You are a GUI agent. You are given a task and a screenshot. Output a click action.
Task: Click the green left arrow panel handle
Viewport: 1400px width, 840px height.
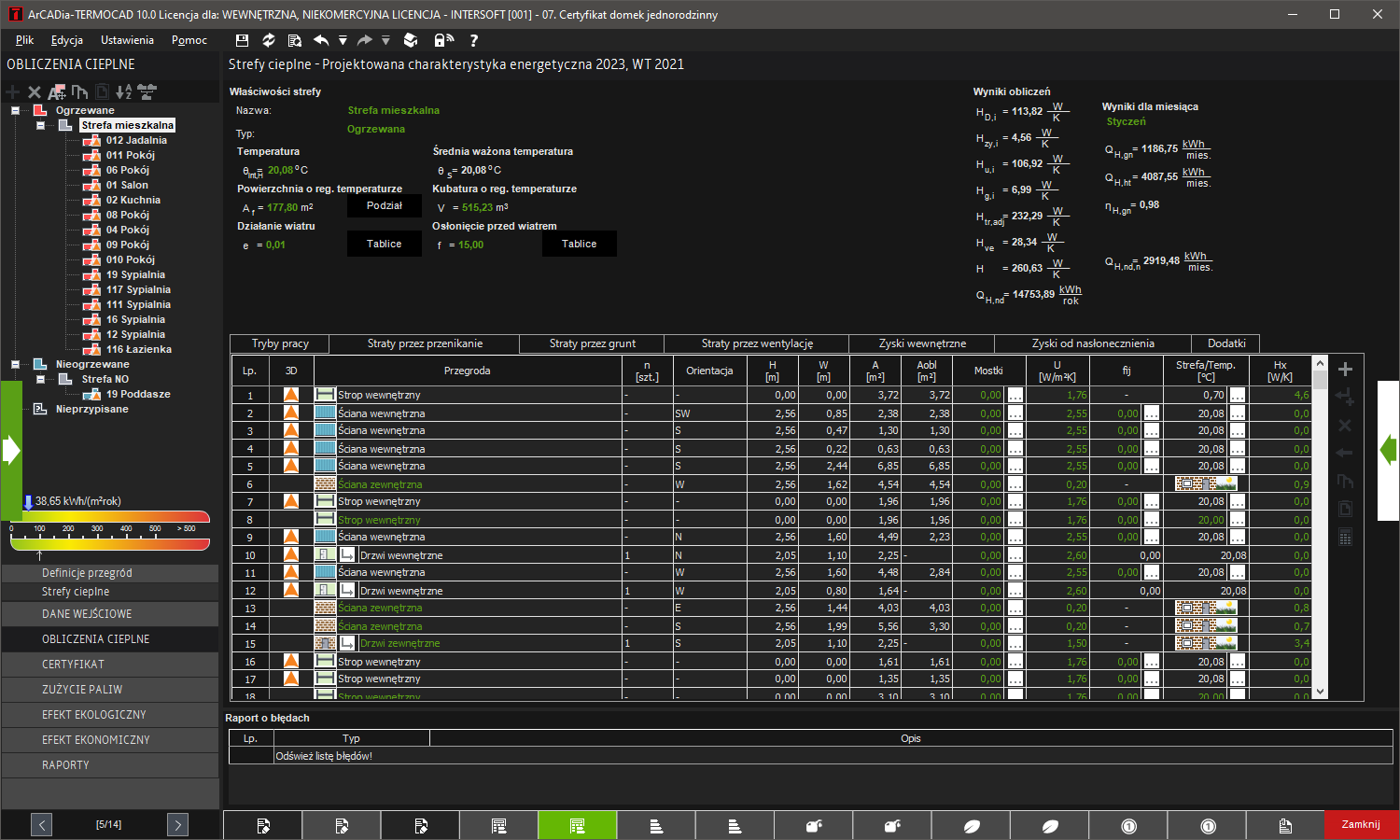pos(11,451)
